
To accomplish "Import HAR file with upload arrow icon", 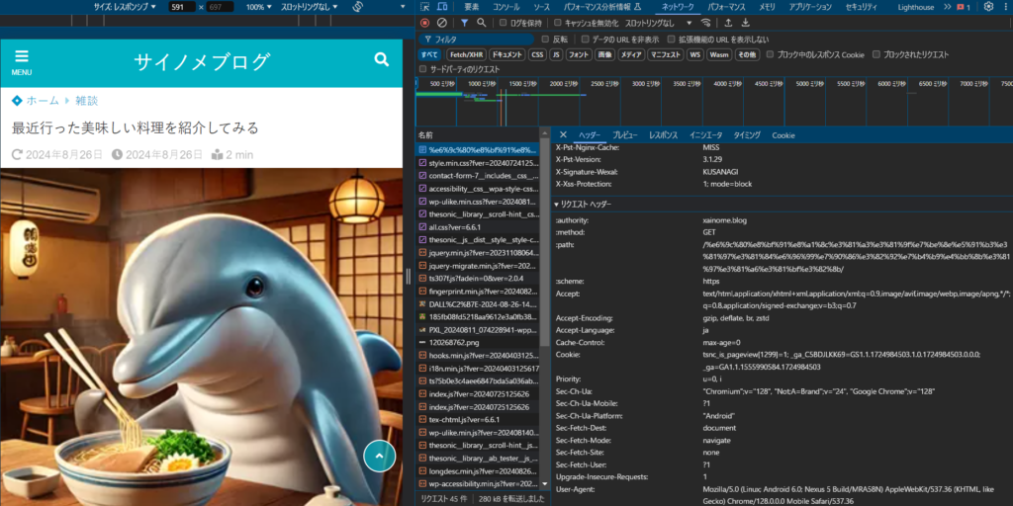I will 728,23.
